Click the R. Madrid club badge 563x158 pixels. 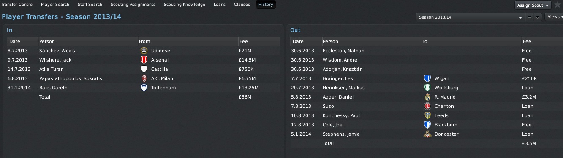click(427, 97)
